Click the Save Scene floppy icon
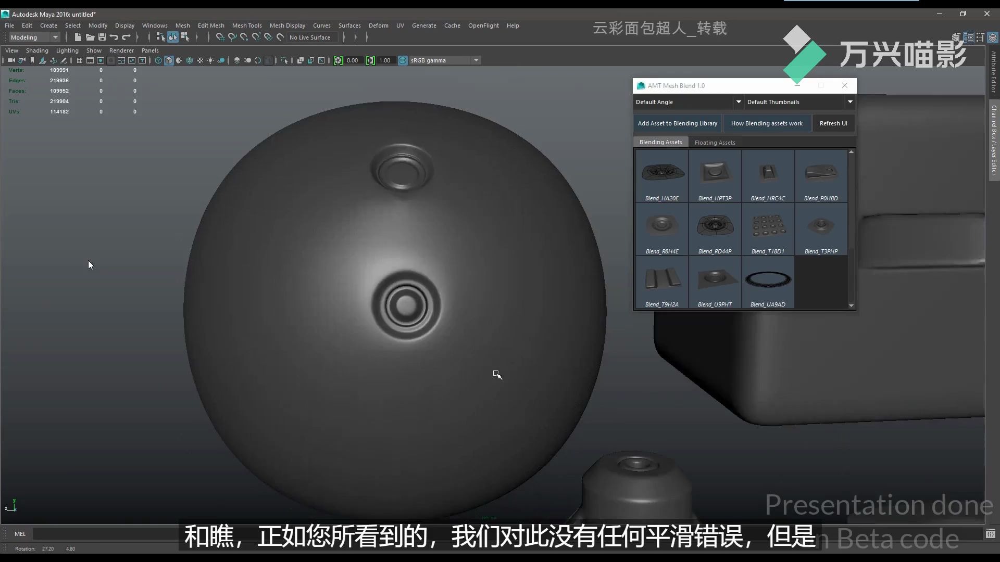 [102, 37]
